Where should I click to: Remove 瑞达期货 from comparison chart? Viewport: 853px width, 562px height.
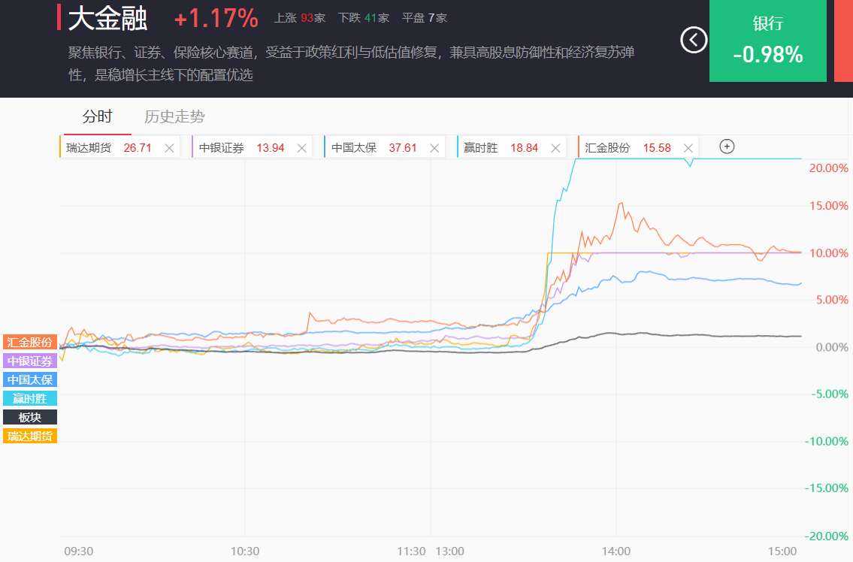(169, 148)
